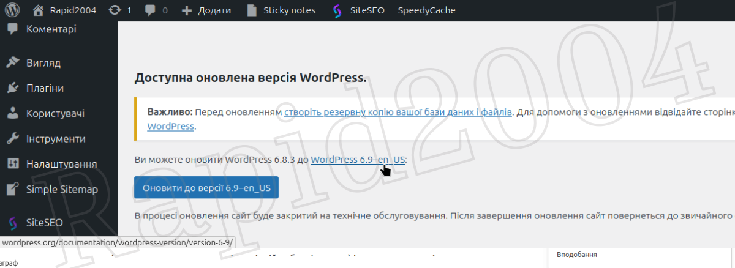Select SpeedyCache in the admin bar
Screen dimensions: 735x268
pos(426,10)
